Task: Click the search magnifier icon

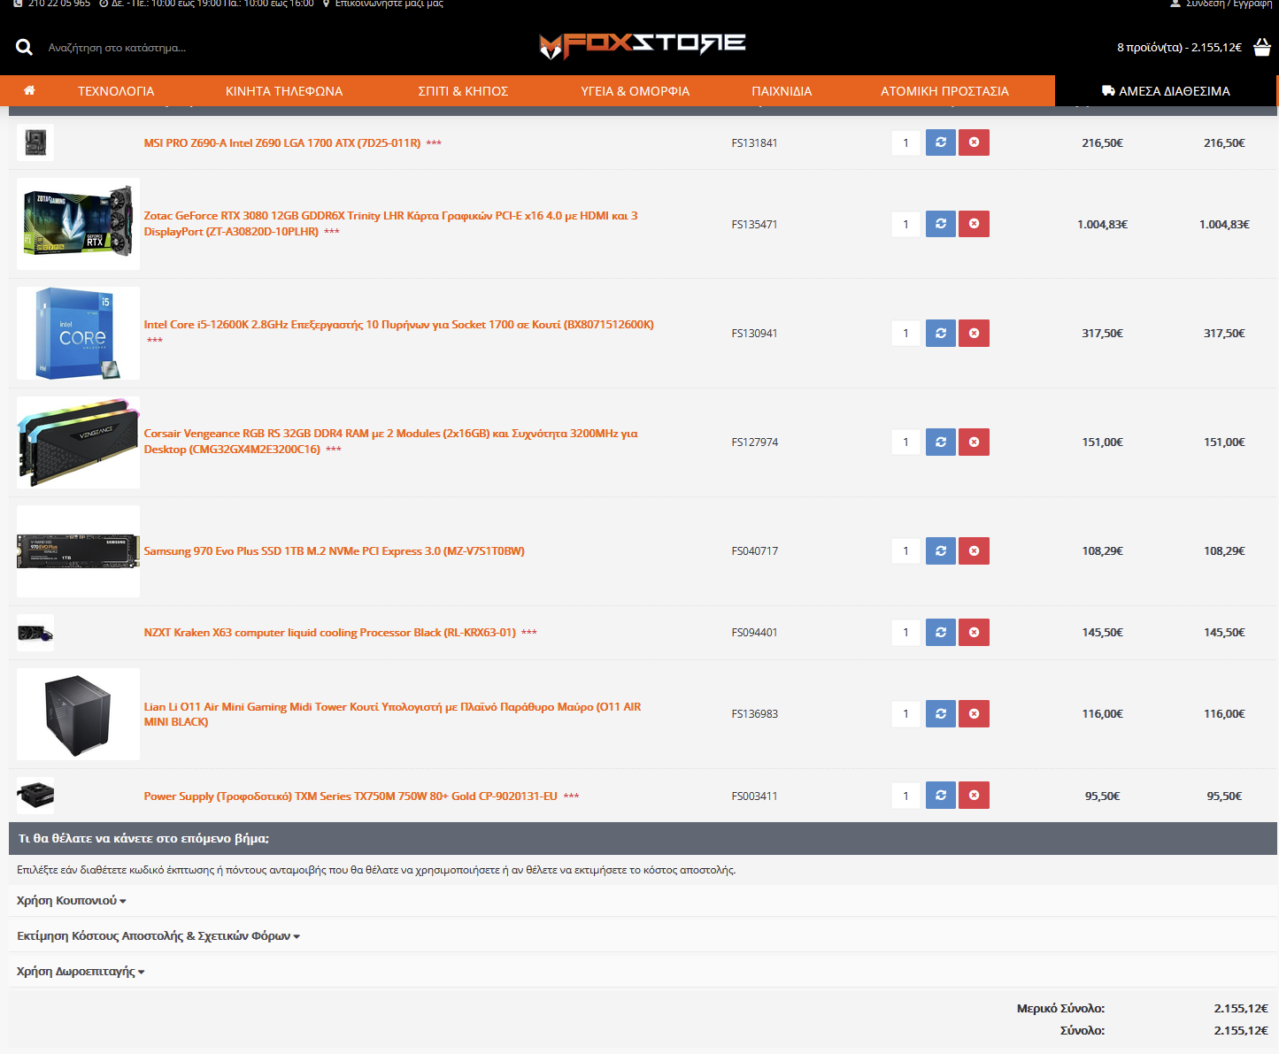Action: click(24, 47)
